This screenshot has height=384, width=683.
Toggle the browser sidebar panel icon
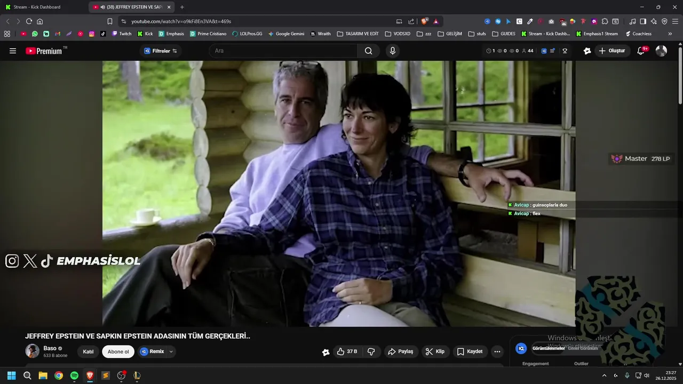(643, 21)
